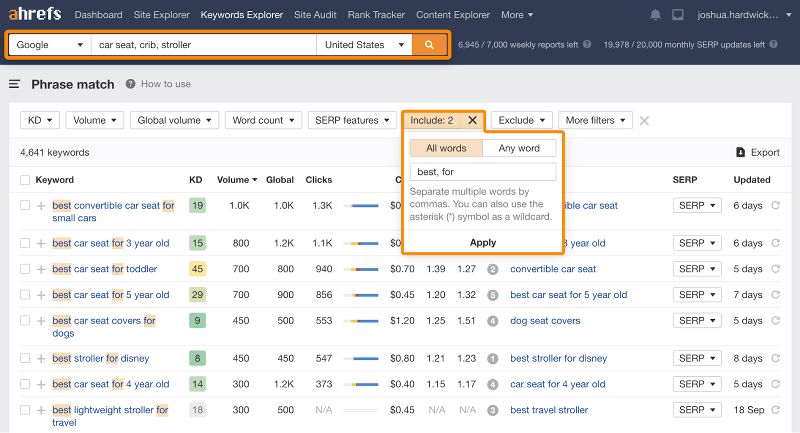
Task: Open the KD filter dropdown
Action: 40,120
